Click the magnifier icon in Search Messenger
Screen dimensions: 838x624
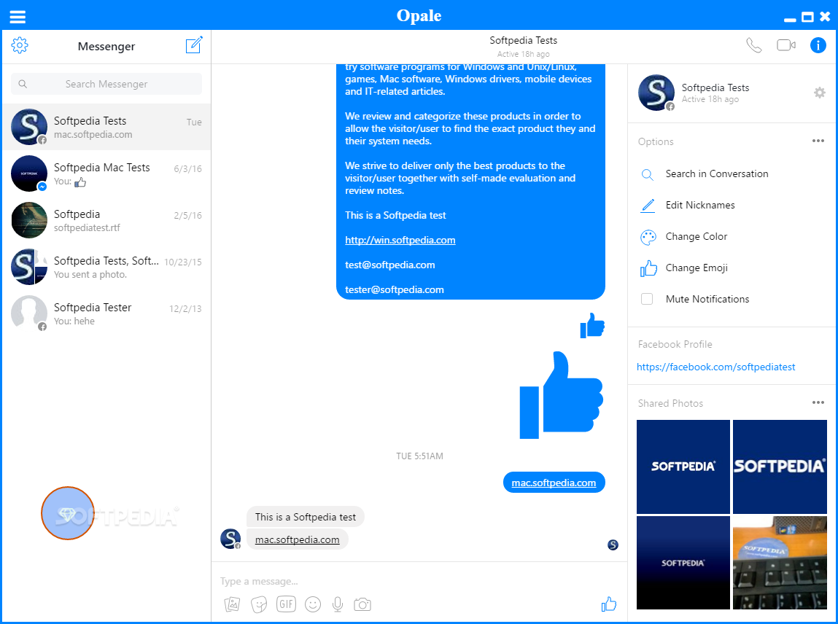23,84
